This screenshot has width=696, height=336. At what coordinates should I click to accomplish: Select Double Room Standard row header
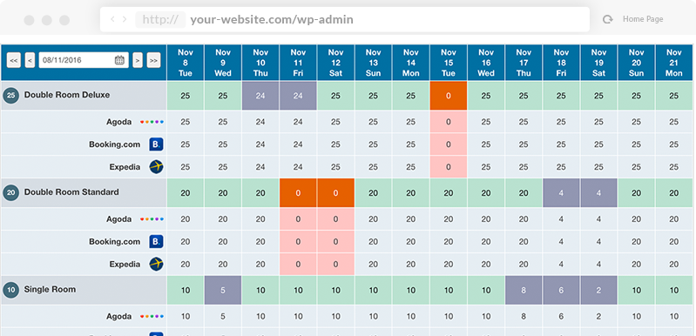point(84,193)
